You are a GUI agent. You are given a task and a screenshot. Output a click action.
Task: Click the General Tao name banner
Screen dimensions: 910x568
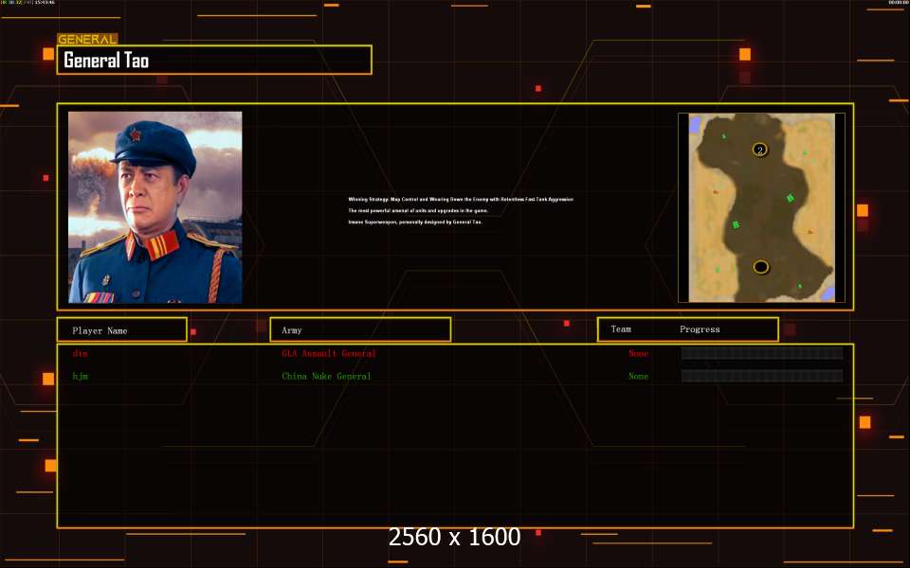click(214, 60)
